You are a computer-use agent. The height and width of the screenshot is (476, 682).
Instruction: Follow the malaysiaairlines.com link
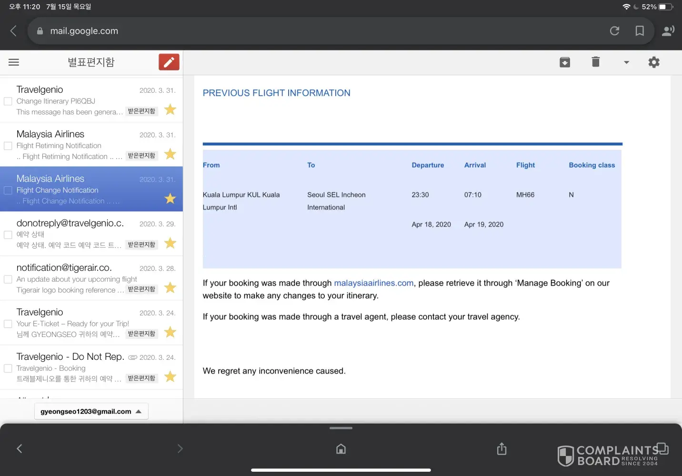pos(373,283)
